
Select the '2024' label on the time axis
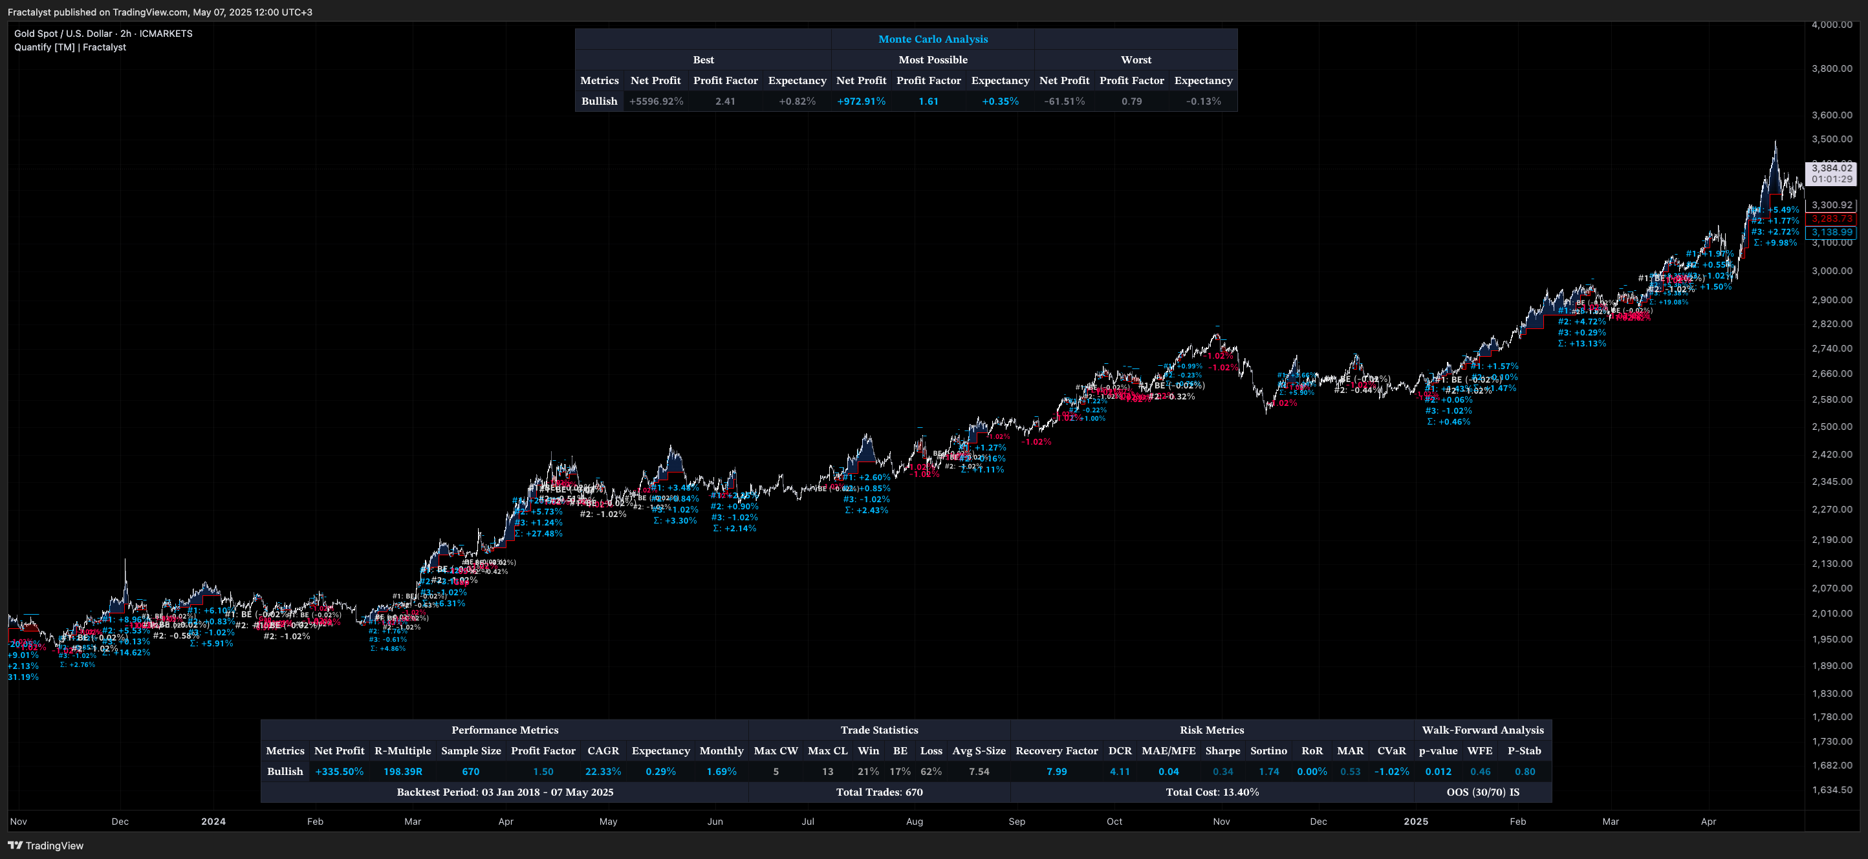click(213, 822)
